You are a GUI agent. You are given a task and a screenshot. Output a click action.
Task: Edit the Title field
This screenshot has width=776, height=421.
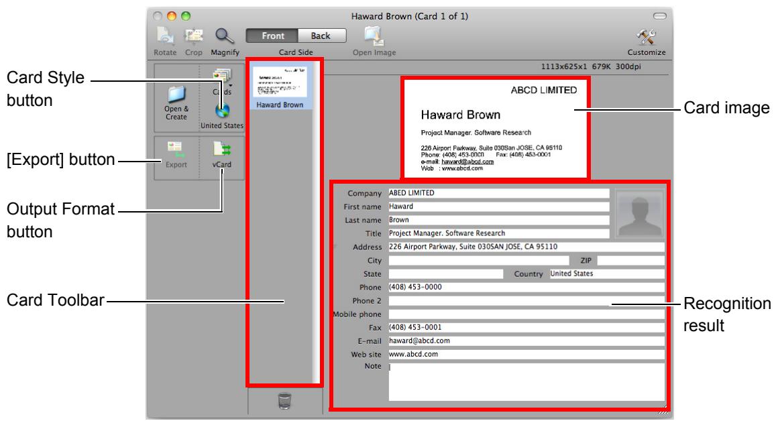pyautogui.click(x=498, y=233)
